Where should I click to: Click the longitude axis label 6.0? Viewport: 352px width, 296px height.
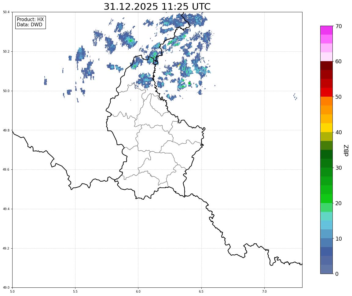138,292
